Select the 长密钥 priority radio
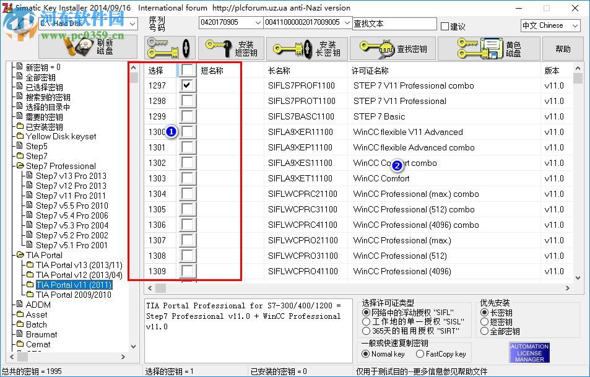The width and height of the screenshot is (590, 377). [485, 313]
